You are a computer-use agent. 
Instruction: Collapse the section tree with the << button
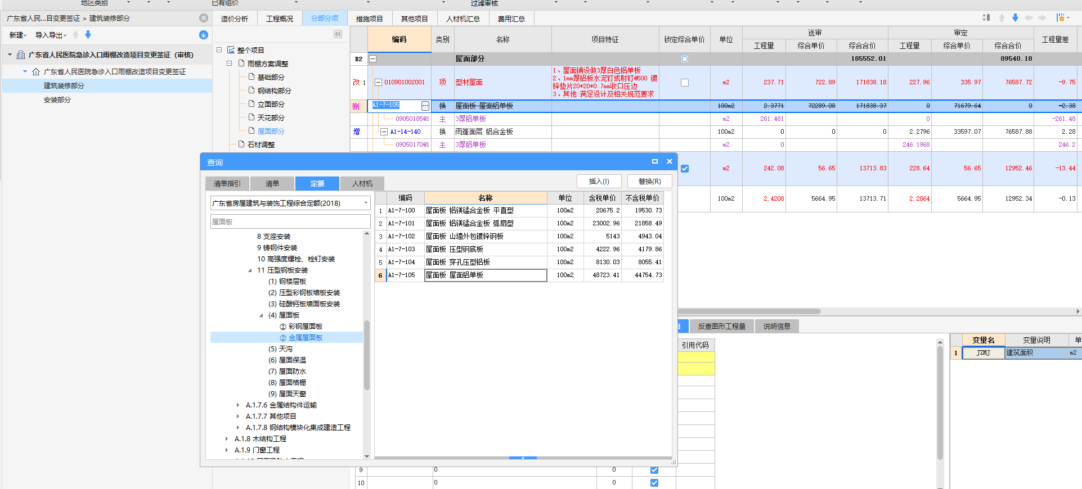tap(338, 34)
